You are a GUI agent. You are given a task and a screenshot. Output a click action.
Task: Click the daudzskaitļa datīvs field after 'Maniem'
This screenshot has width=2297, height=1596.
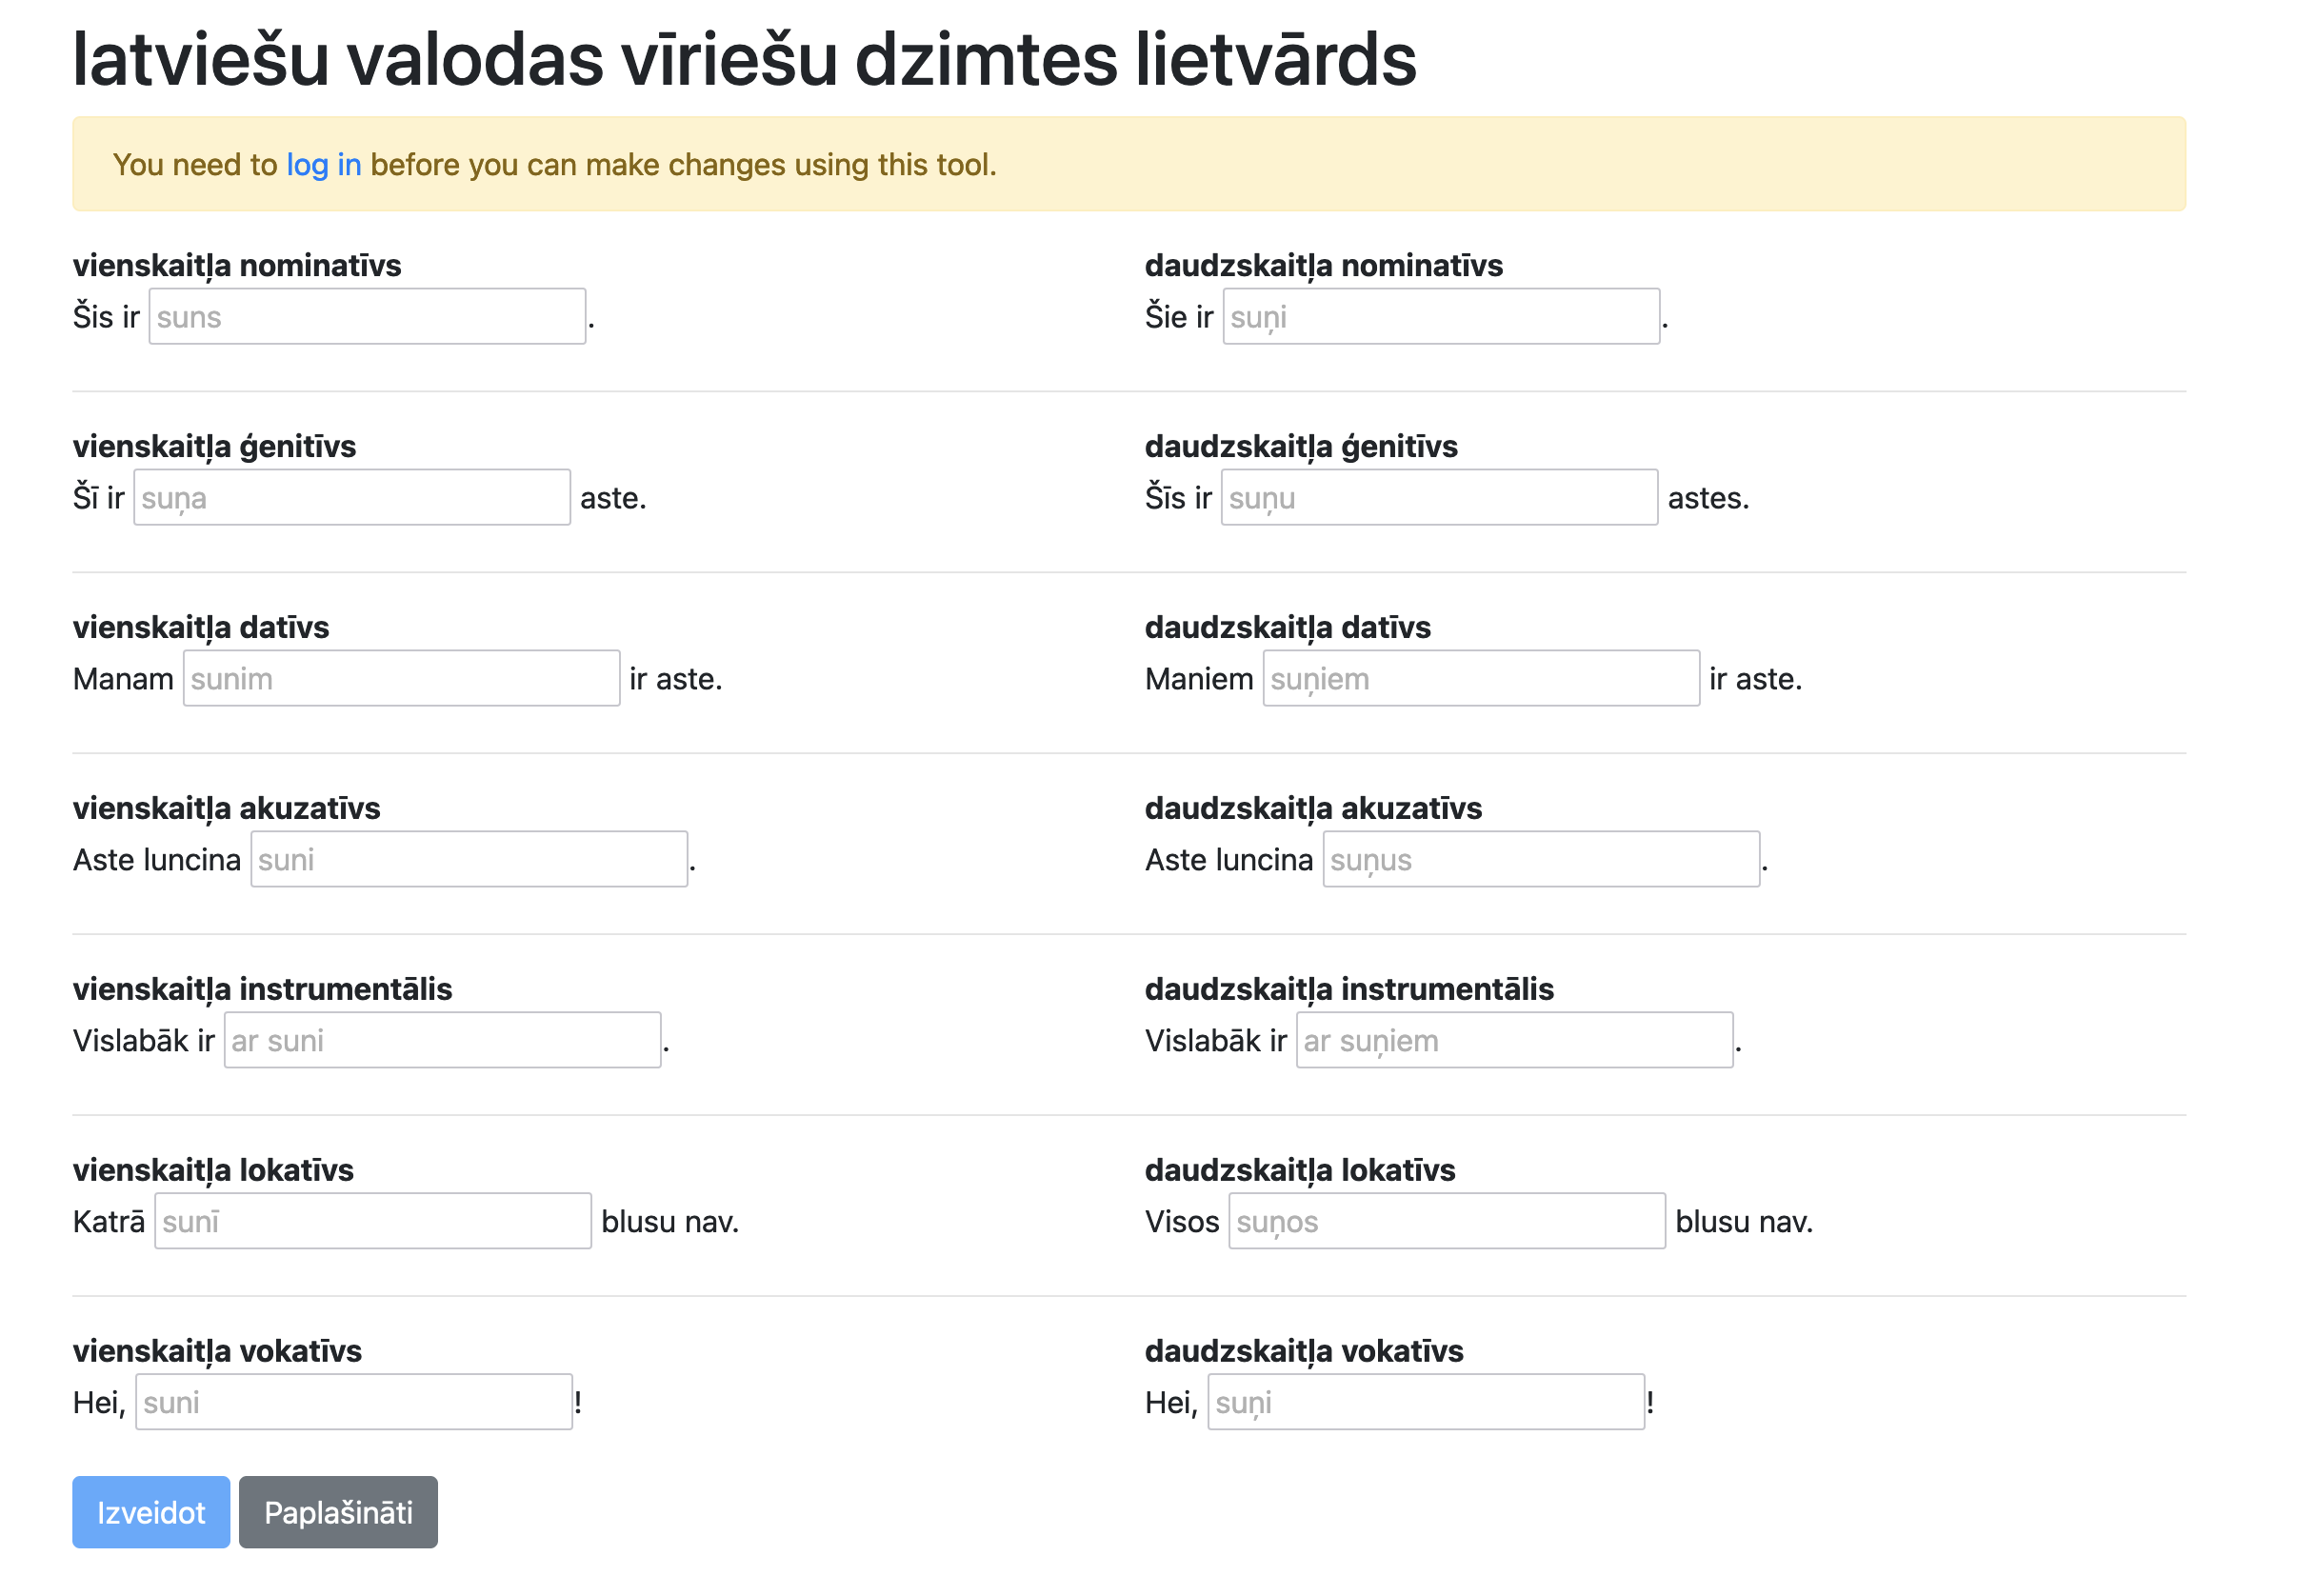point(1481,678)
